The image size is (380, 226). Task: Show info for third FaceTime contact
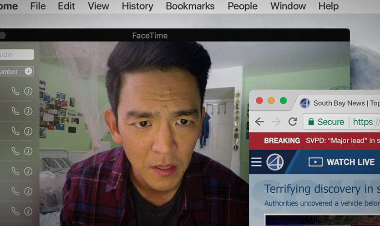coord(28,131)
